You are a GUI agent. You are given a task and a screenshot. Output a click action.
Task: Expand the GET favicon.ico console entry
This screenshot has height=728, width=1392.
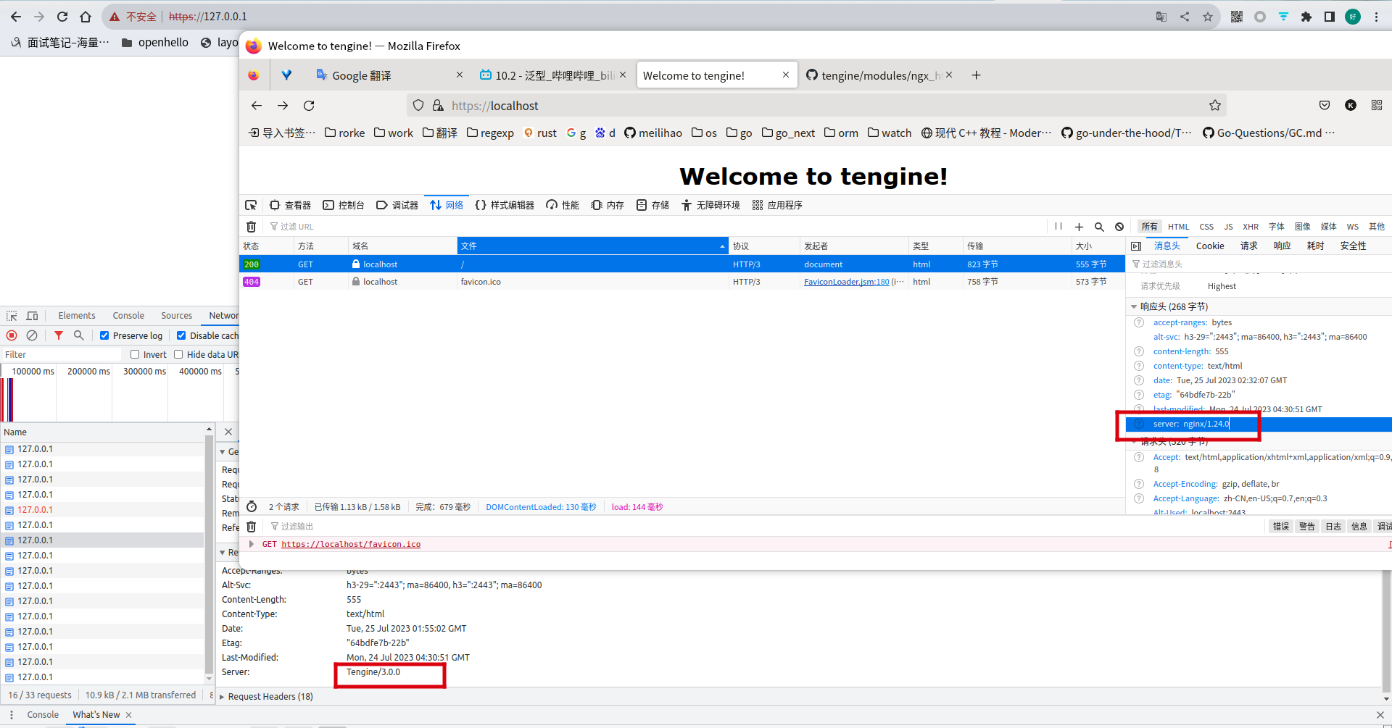click(x=252, y=544)
